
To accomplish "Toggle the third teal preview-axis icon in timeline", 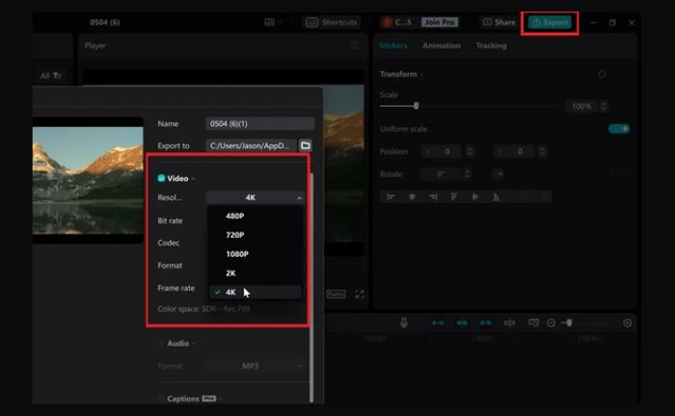I will (486, 323).
